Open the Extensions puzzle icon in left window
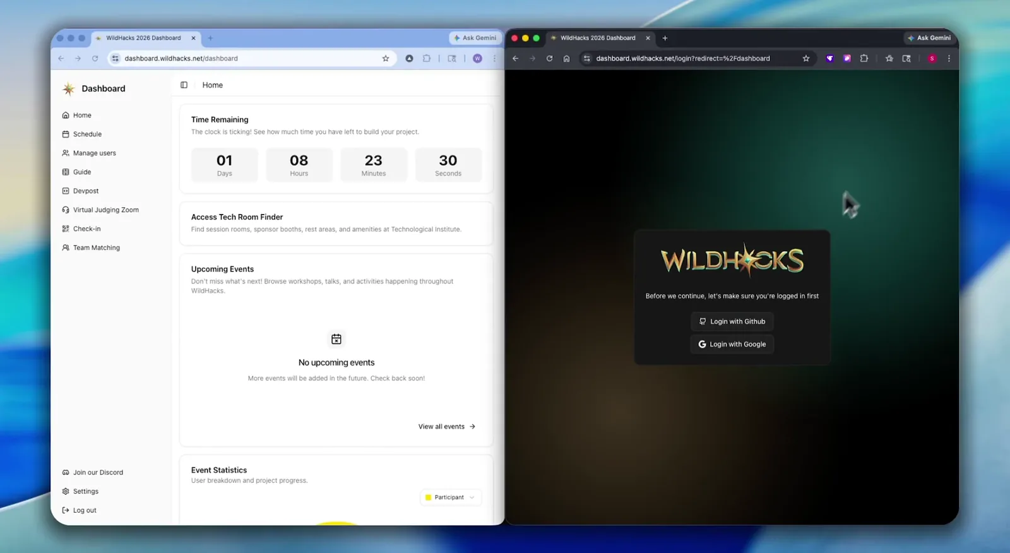The height and width of the screenshot is (553, 1010). point(427,58)
